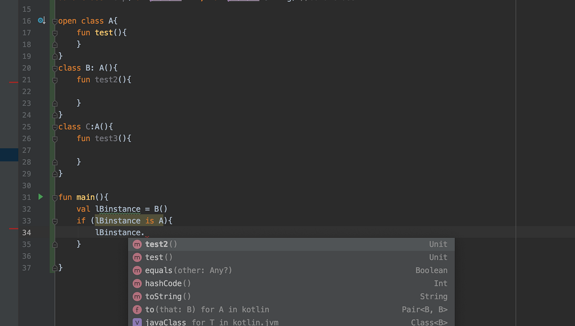The image size is (575, 326).
Task: Click function name test3 on line 26
Action: 106,138
